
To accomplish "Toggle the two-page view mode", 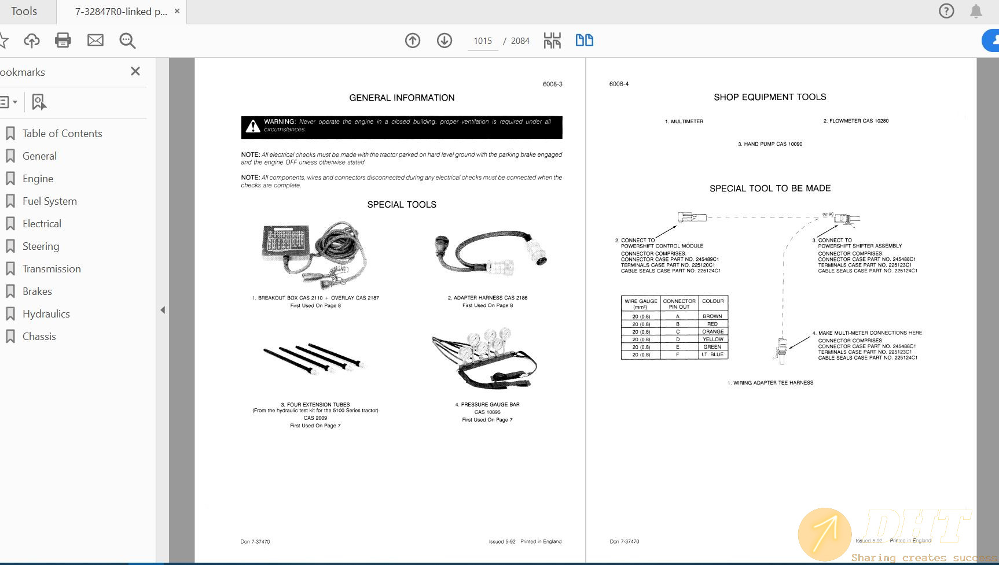I will click(x=584, y=40).
